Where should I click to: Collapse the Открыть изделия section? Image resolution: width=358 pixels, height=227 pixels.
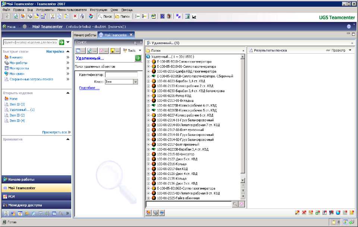click(67, 93)
